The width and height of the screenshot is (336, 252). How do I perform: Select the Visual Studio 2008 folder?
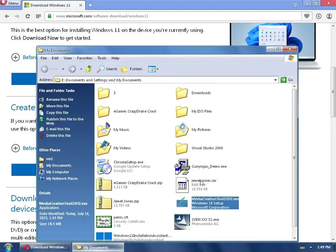coord(182,148)
